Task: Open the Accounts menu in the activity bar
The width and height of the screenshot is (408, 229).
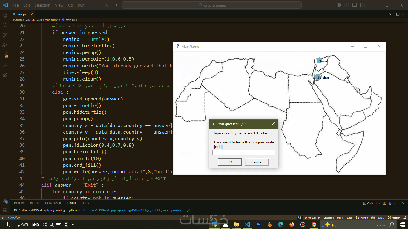Action: [5, 201]
